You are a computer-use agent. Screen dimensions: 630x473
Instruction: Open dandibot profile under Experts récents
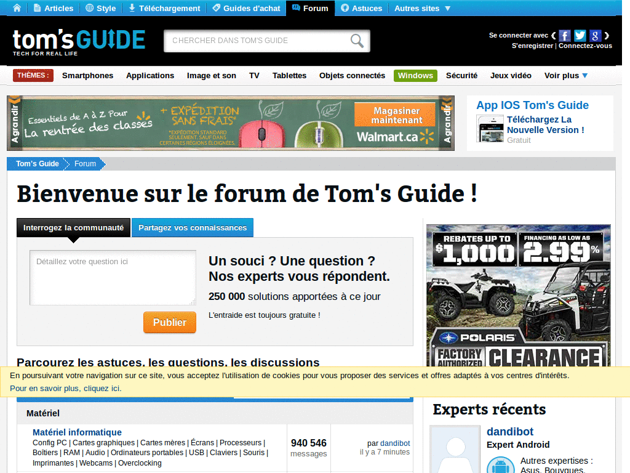coord(510,432)
